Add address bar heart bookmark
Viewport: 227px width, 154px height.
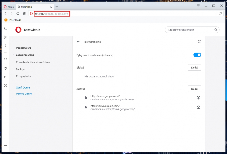click(x=220, y=13)
